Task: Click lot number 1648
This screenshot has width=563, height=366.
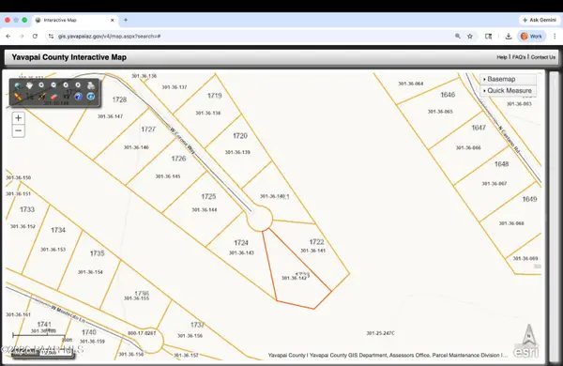Action: (x=502, y=164)
